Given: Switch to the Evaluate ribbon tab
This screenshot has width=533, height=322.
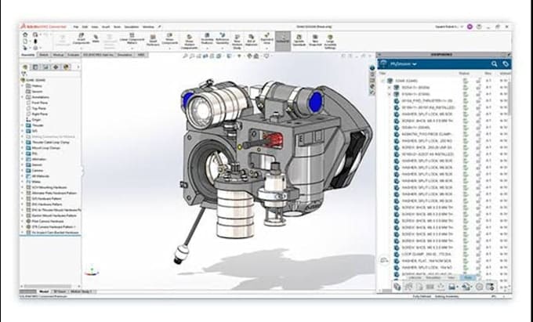Looking at the screenshot, I should 73,55.
